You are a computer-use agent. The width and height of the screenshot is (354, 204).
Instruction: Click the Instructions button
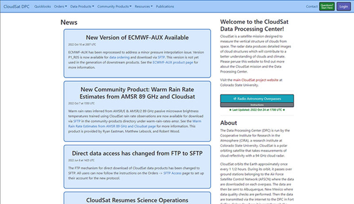point(257,105)
